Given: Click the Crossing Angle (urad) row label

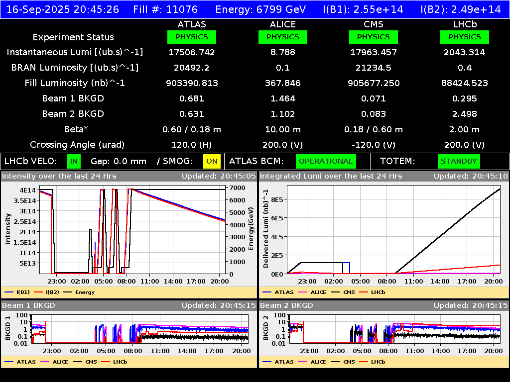Looking at the screenshot, I should (x=77, y=145).
